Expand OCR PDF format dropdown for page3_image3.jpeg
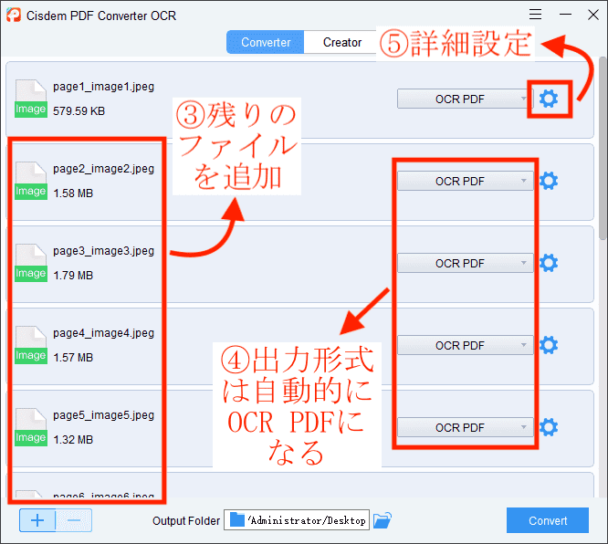The height and width of the screenshot is (544, 608). [465, 263]
